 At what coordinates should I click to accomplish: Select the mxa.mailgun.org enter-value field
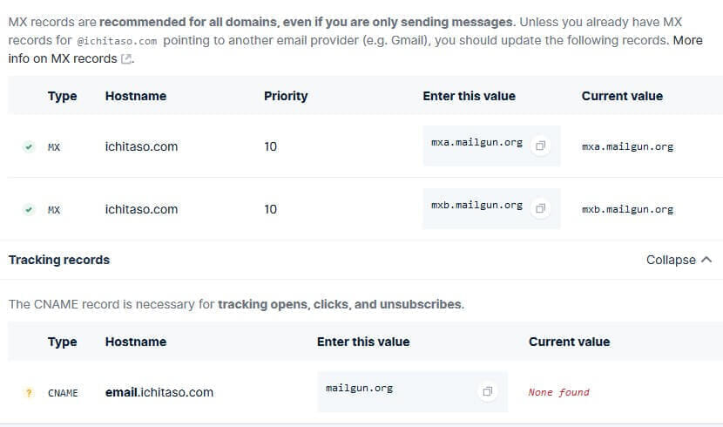click(476, 142)
